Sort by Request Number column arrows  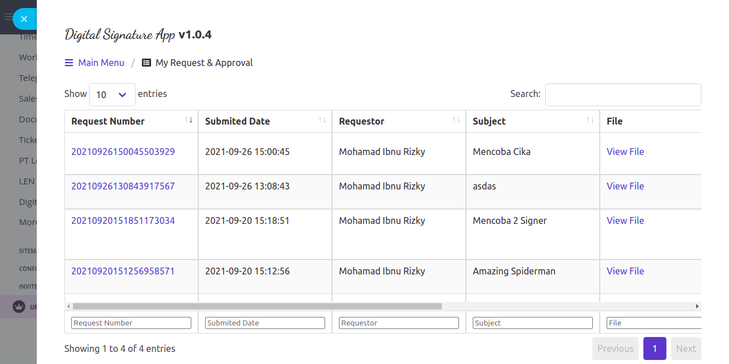[x=189, y=120]
